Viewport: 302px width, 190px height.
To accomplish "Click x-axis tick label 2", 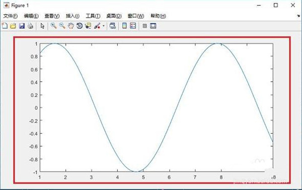I will (x=65, y=177).
